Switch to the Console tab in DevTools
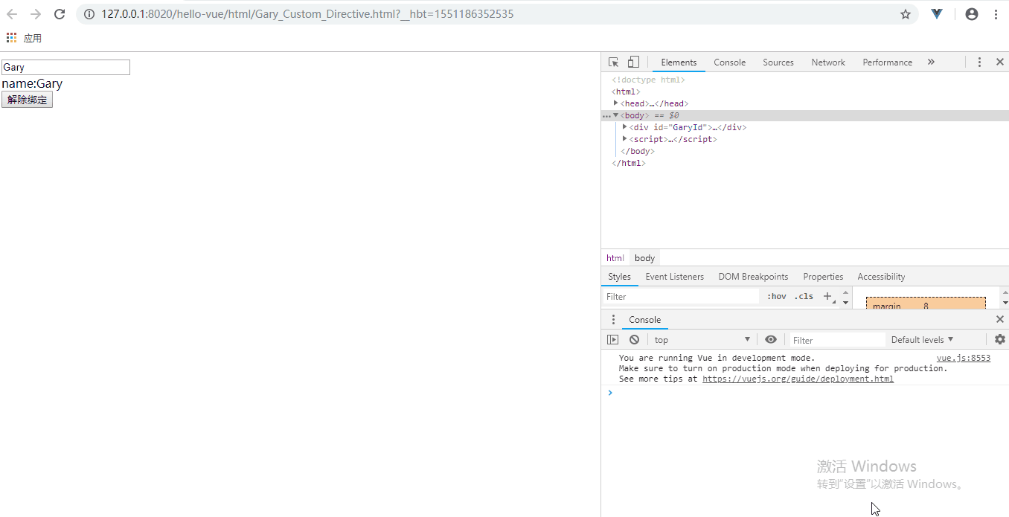The height and width of the screenshot is (517, 1009). pos(729,62)
